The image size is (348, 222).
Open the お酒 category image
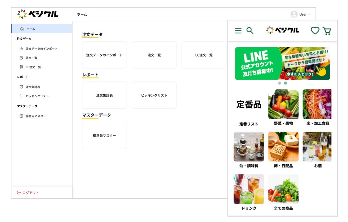click(317, 147)
